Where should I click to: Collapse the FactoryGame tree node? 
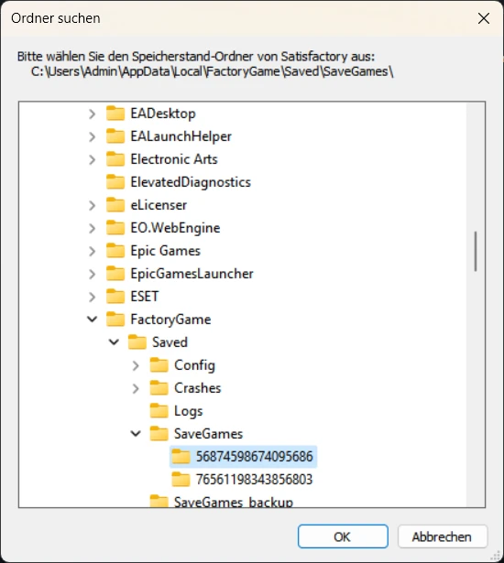coord(93,319)
